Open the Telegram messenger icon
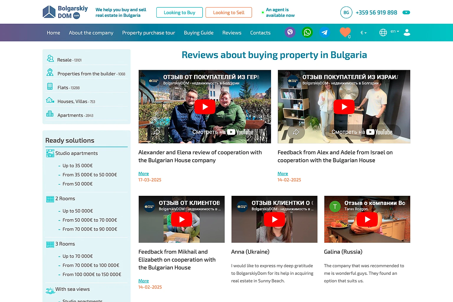 coord(324,32)
